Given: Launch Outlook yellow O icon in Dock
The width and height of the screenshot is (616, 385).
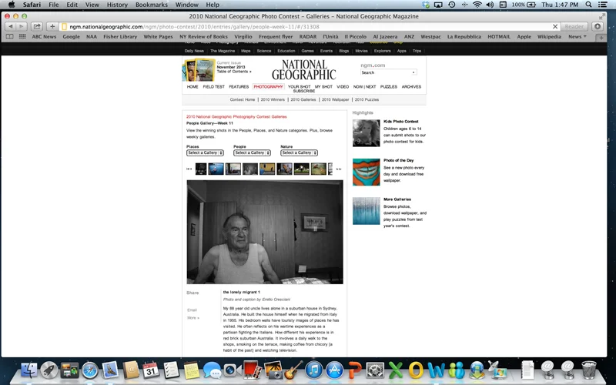Looking at the screenshot, I should [x=416, y=370].
